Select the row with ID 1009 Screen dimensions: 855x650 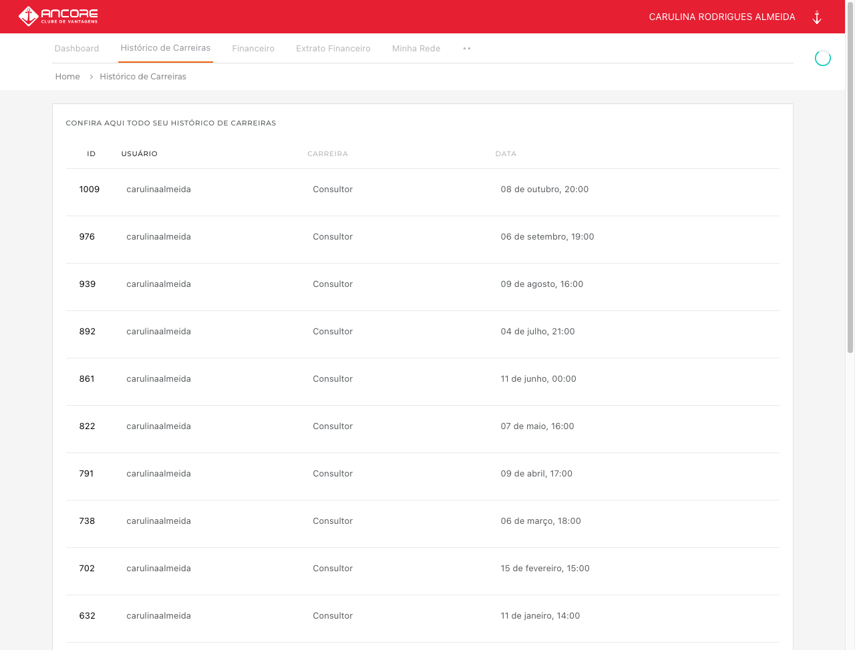click(422, 190)
